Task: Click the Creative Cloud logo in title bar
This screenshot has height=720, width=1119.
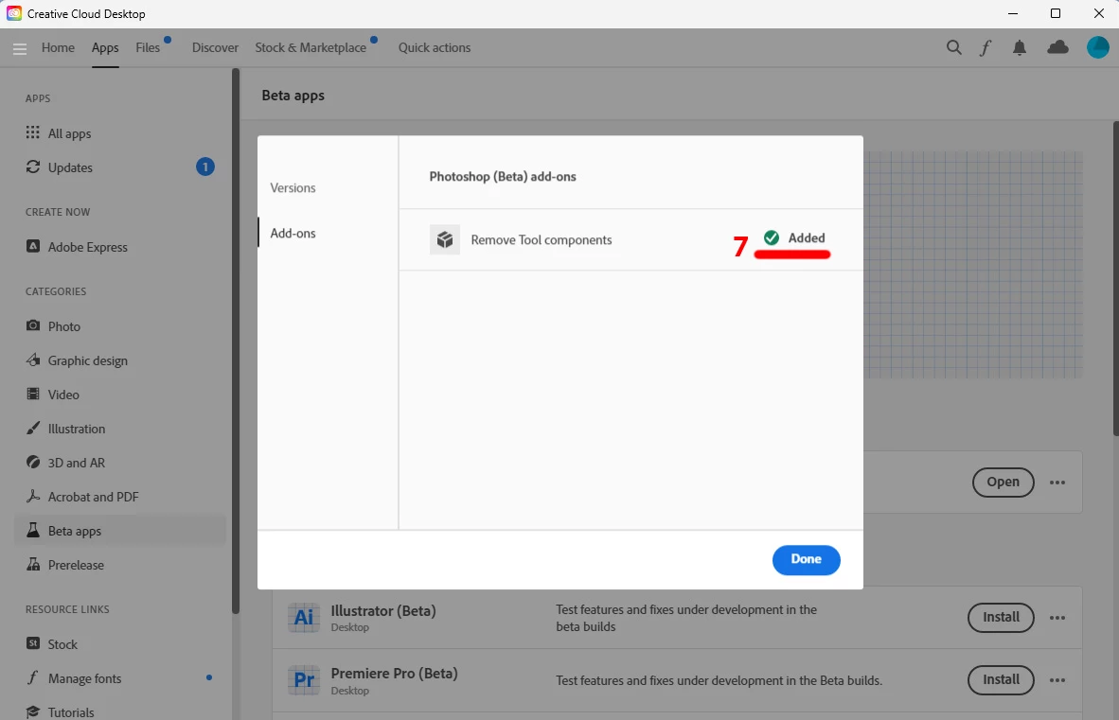Action: 13,13
